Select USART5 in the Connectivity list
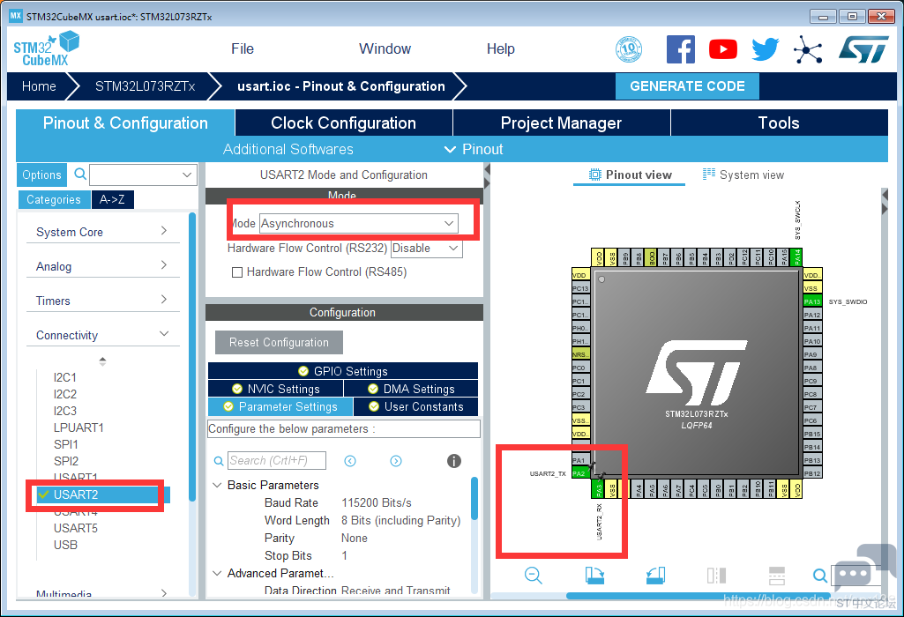 coord(76,528)
